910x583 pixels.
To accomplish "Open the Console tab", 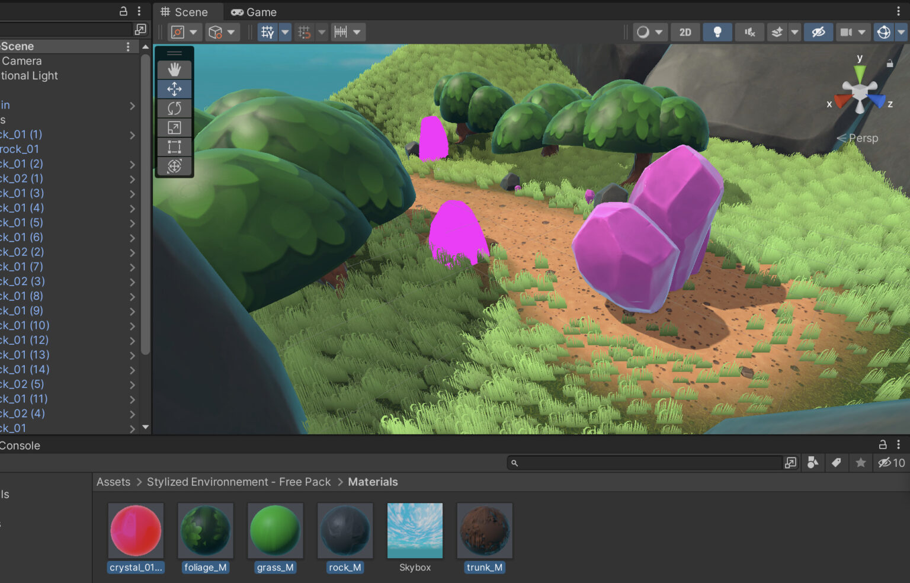I will 20,445.
